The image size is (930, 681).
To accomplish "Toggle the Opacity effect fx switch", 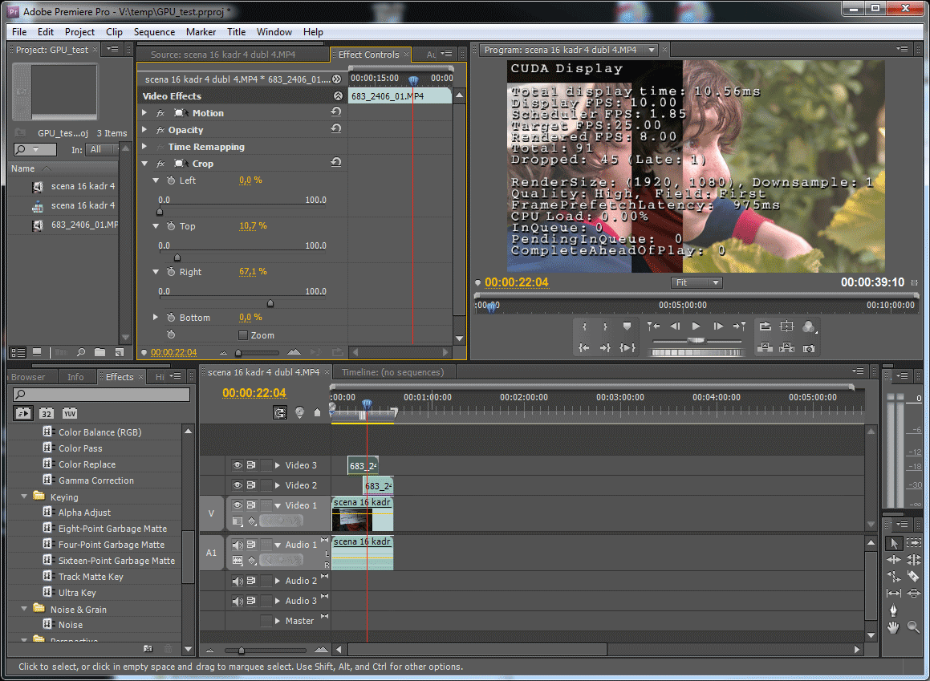I will pos(160,130).
